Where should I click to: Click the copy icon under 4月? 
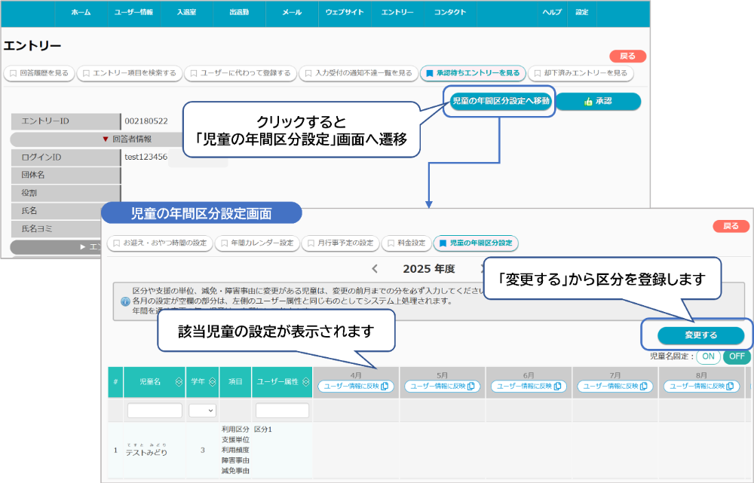(385, 387)
